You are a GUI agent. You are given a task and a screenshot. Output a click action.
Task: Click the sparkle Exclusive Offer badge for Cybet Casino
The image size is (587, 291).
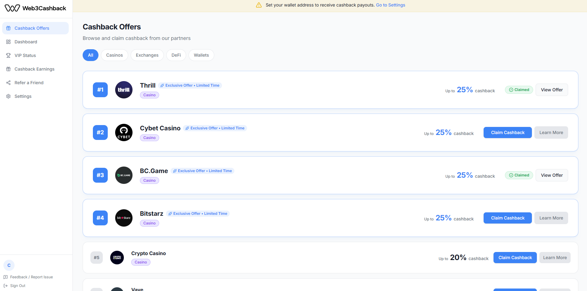pyautogui.click(x=215, y=128)
